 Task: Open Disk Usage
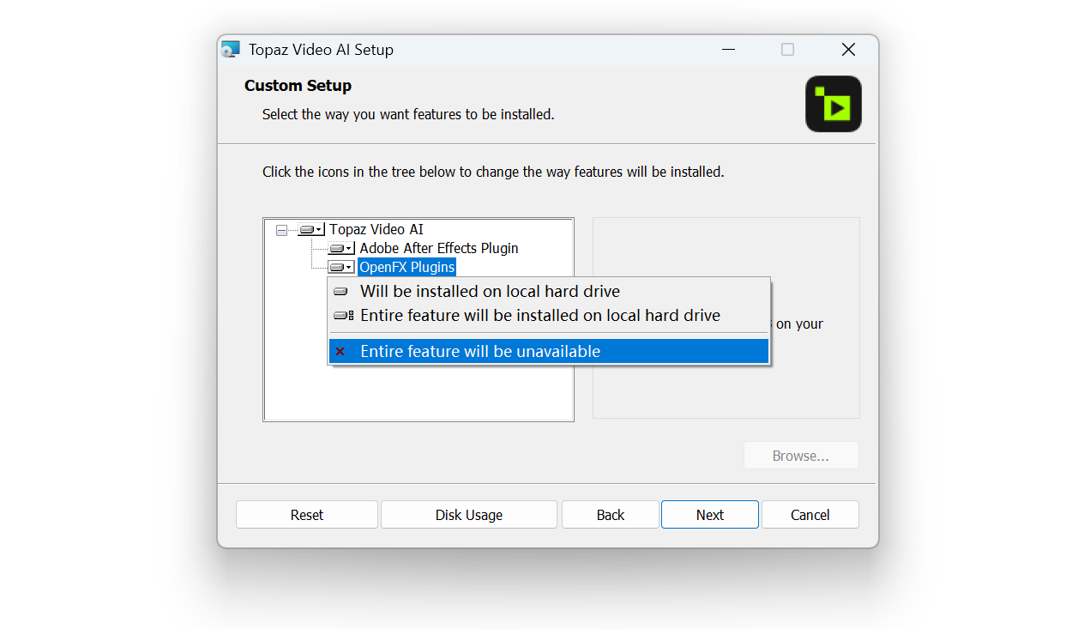coord(468,515)
